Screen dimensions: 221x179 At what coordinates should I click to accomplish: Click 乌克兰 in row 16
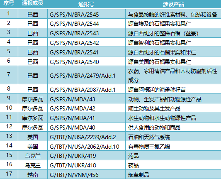tap(33, 165)
